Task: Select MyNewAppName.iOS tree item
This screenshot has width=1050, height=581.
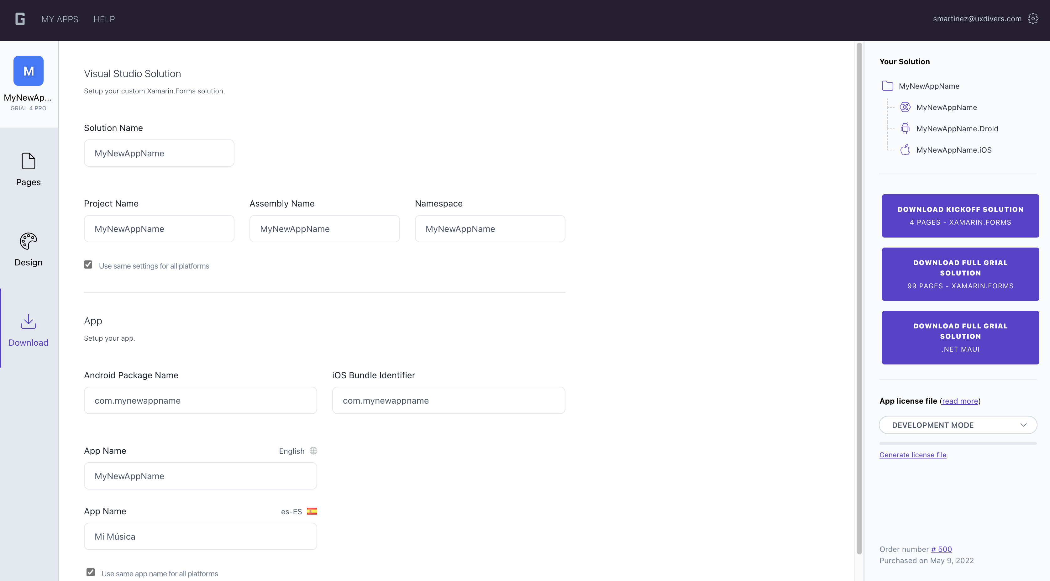Action: 954,150
